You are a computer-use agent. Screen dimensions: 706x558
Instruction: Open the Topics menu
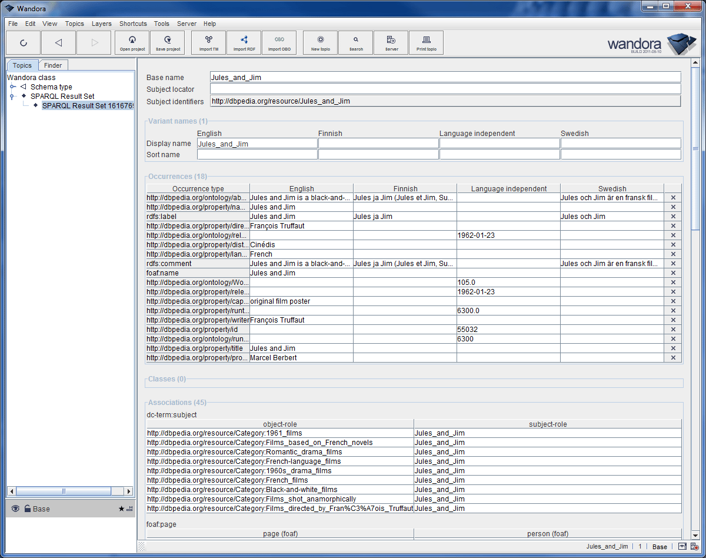pos(74,24)
